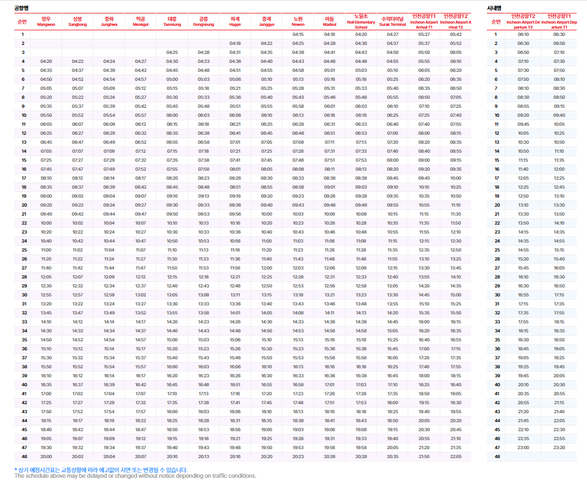Click 08:55 Departure T2 time in city-bound row 9
Viewport: 587px width, 480px height.
(x=524, y=106)
